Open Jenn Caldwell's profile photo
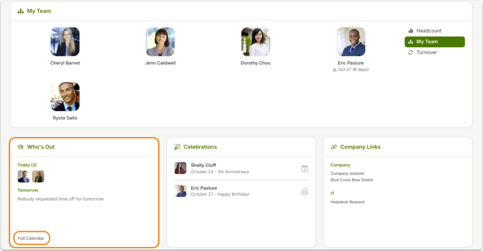This screenshot has height=251, width=483. coord(160,42)
